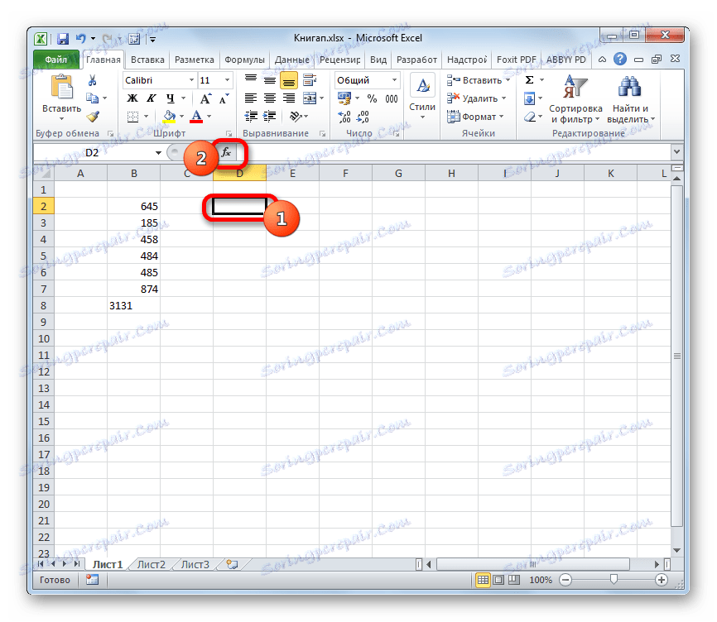Undo the last action with the Undo arrow
The width and height of the screenshot is (717, 622).
tap(81, 39)
